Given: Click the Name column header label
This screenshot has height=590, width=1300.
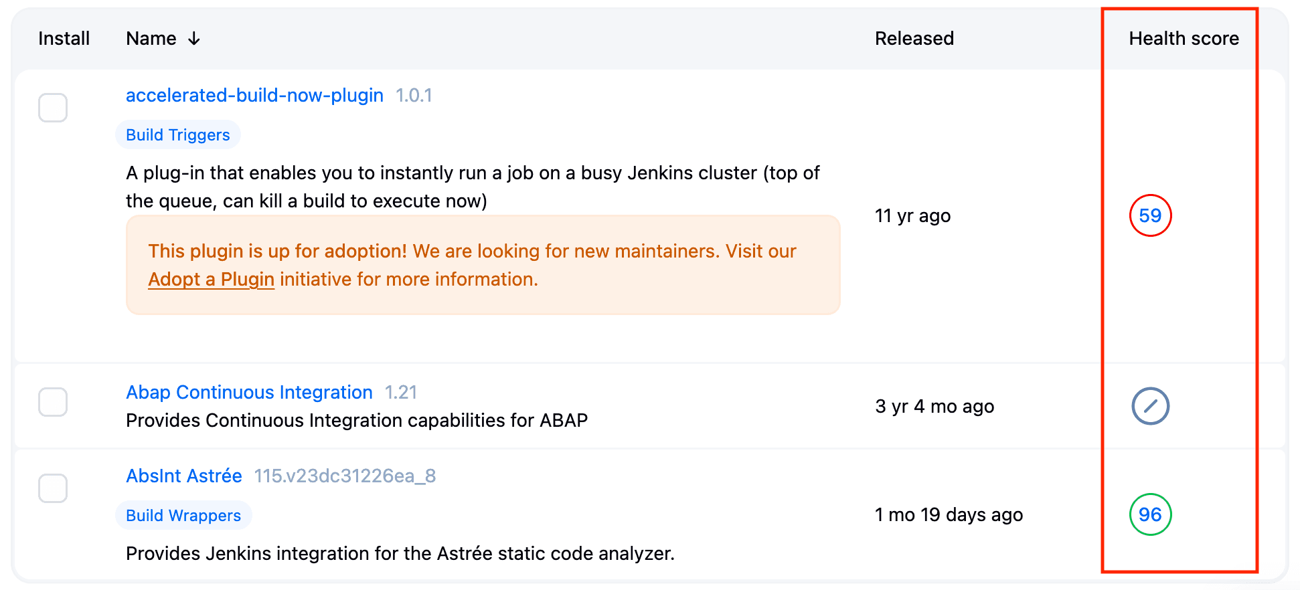Looking at the screenshot, I should pyautogui.click(x=151, y=38).
